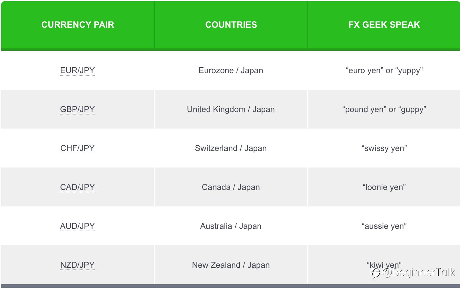Select the United Kingdom / Japan cell
Viewport: 460px width, 289px height.
tap(231, 109)
